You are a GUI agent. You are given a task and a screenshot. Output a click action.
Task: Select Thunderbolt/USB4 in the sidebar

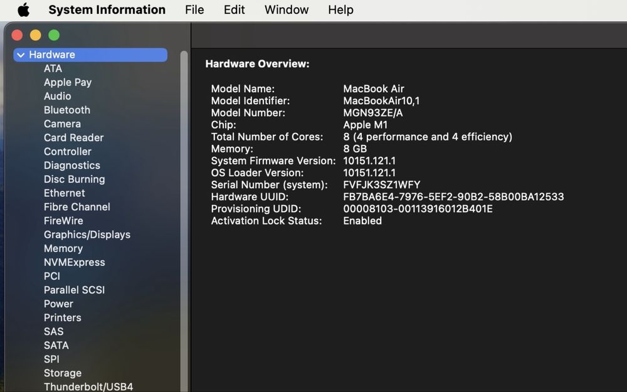pyautogui.click(x=88, y=387)
